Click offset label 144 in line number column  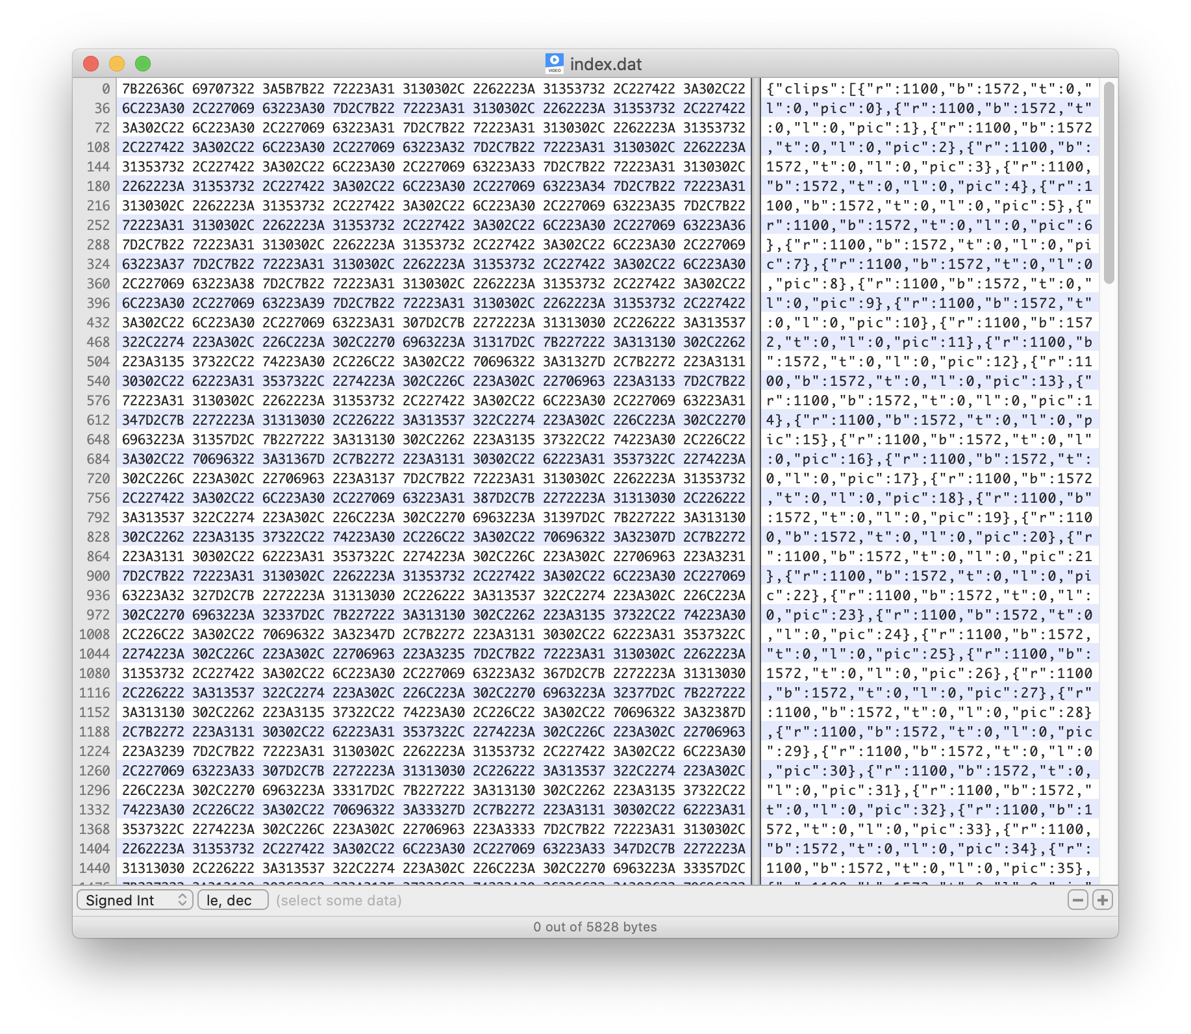99,166
